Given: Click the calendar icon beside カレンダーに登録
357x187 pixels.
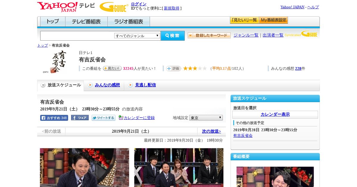Looking at the screenshot, I should 121,118.
